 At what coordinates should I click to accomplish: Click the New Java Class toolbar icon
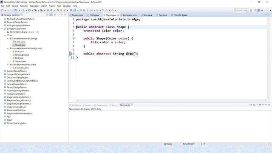pyautogui.click(x=51, y=10)
